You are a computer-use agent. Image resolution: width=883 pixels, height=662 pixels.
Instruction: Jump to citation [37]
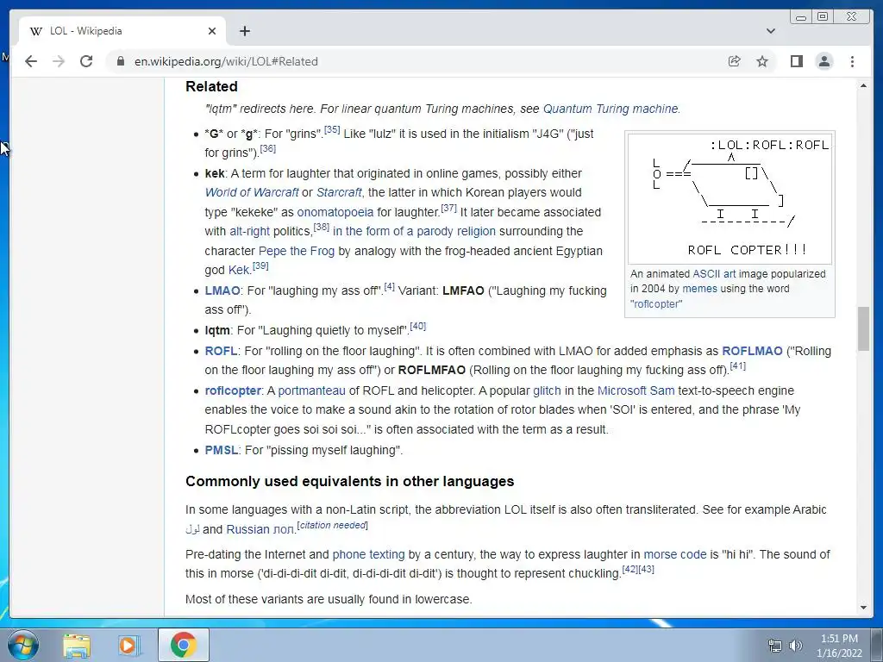[x=448, y=209]
